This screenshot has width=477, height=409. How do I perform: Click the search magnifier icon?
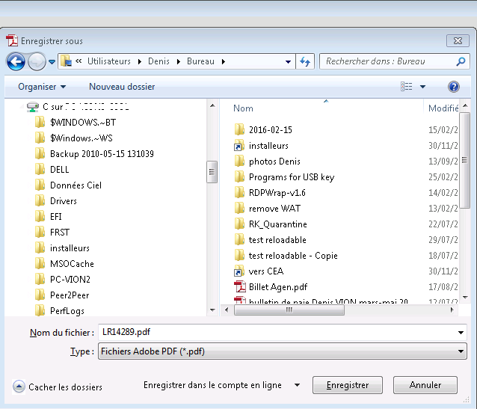click(x=461, y=61)
